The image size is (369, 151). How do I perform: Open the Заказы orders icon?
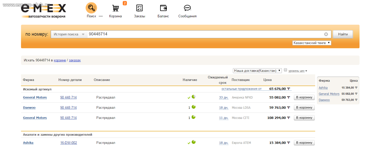tap(139, 8)
